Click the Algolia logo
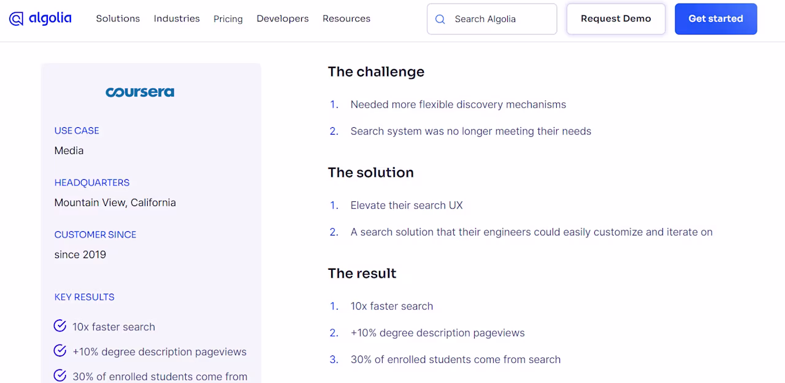Screen dimensions: 785x383 [40, 19]
